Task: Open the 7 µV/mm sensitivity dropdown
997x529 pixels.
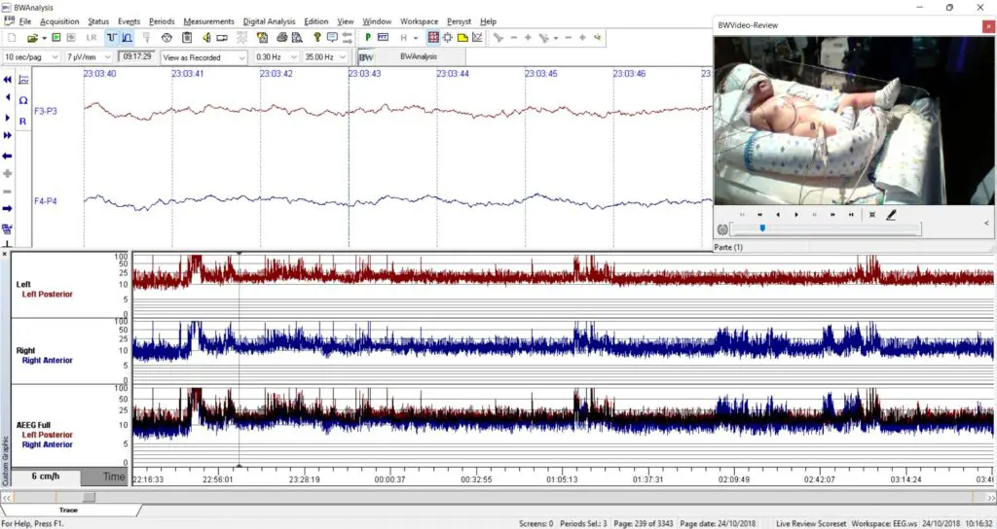Action: tap(89, 57)
